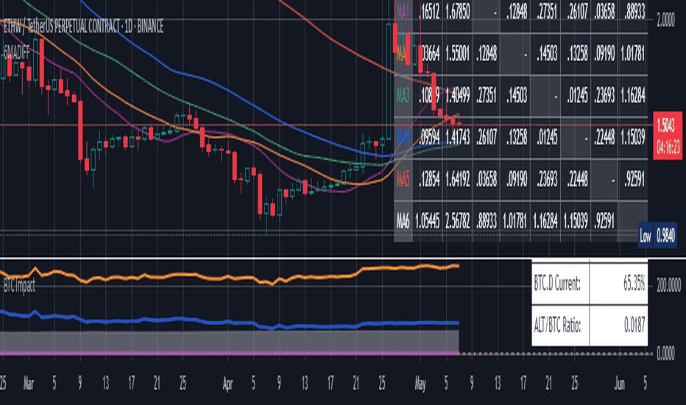Click the May label on time axis
The height and width of the screenshot is (405, 686).
click(420, 384)
